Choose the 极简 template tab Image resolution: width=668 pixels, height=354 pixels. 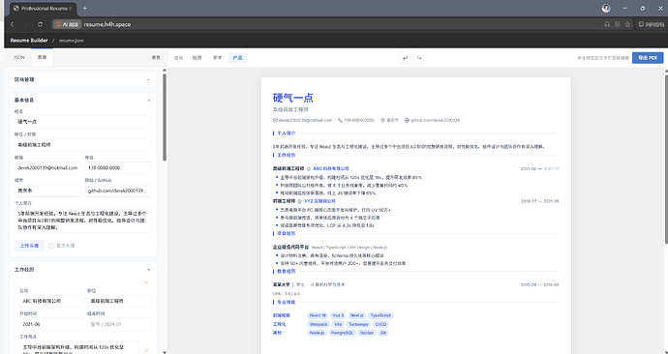[197, 58]
